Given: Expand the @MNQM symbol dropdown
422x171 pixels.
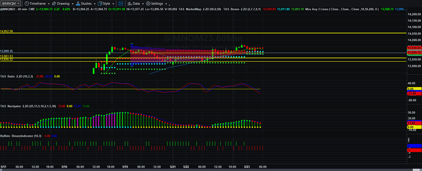Looking at the screenshot, I should [x=11, y=3].
